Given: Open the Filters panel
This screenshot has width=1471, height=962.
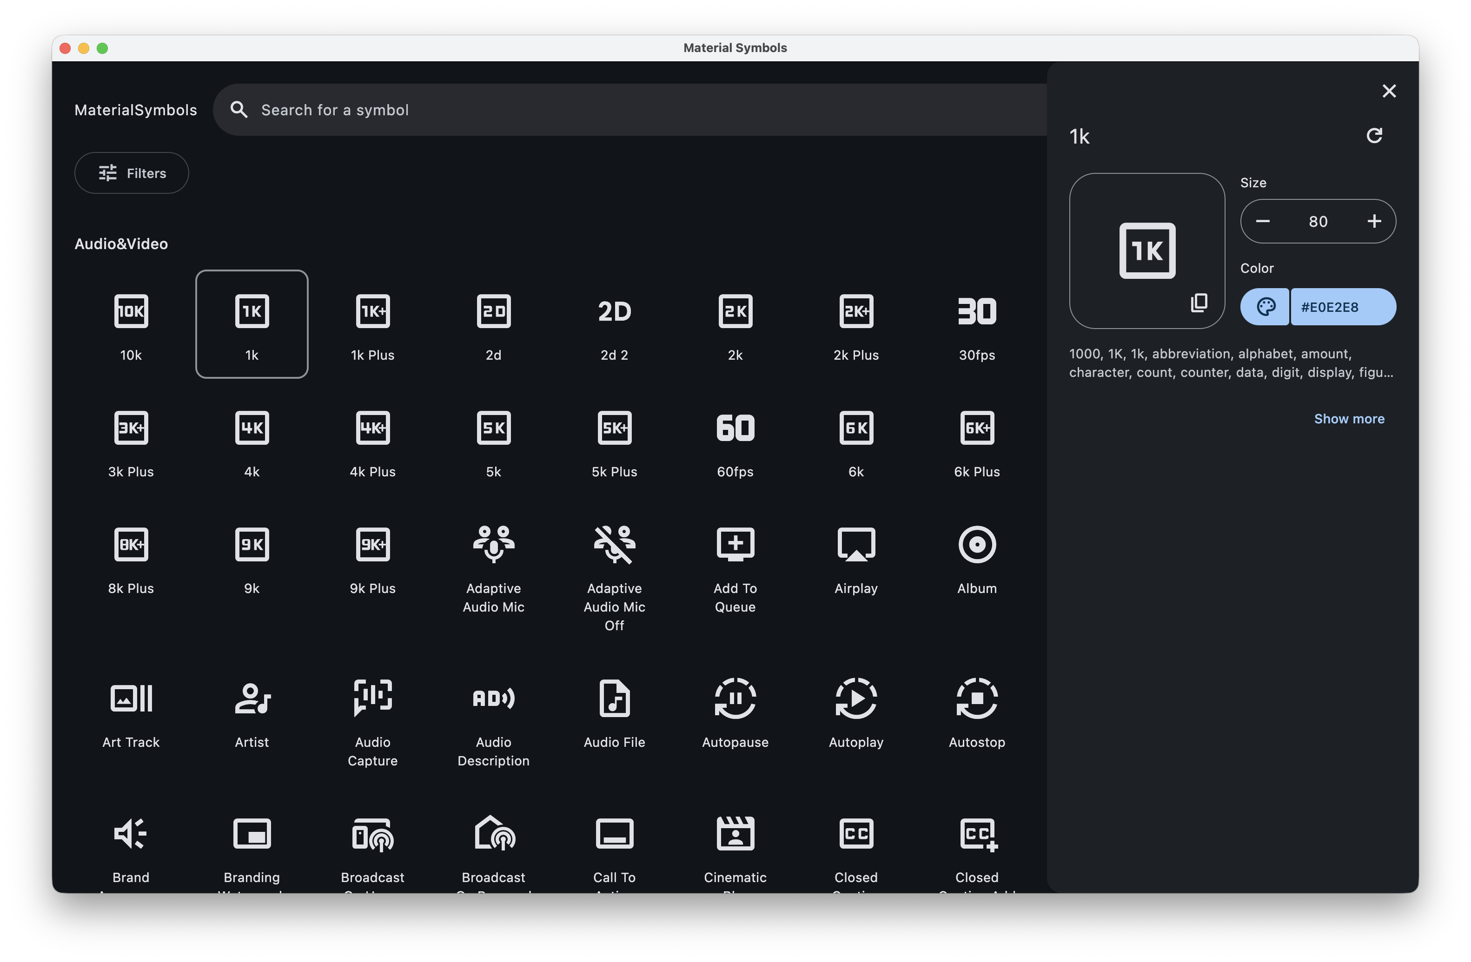Looking at the screenshot, I should [132, 173].
